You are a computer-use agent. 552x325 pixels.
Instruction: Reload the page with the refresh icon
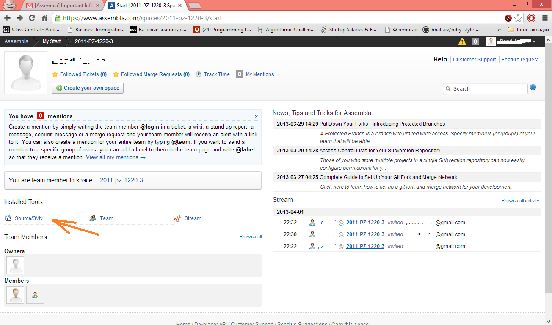[32, 18]
